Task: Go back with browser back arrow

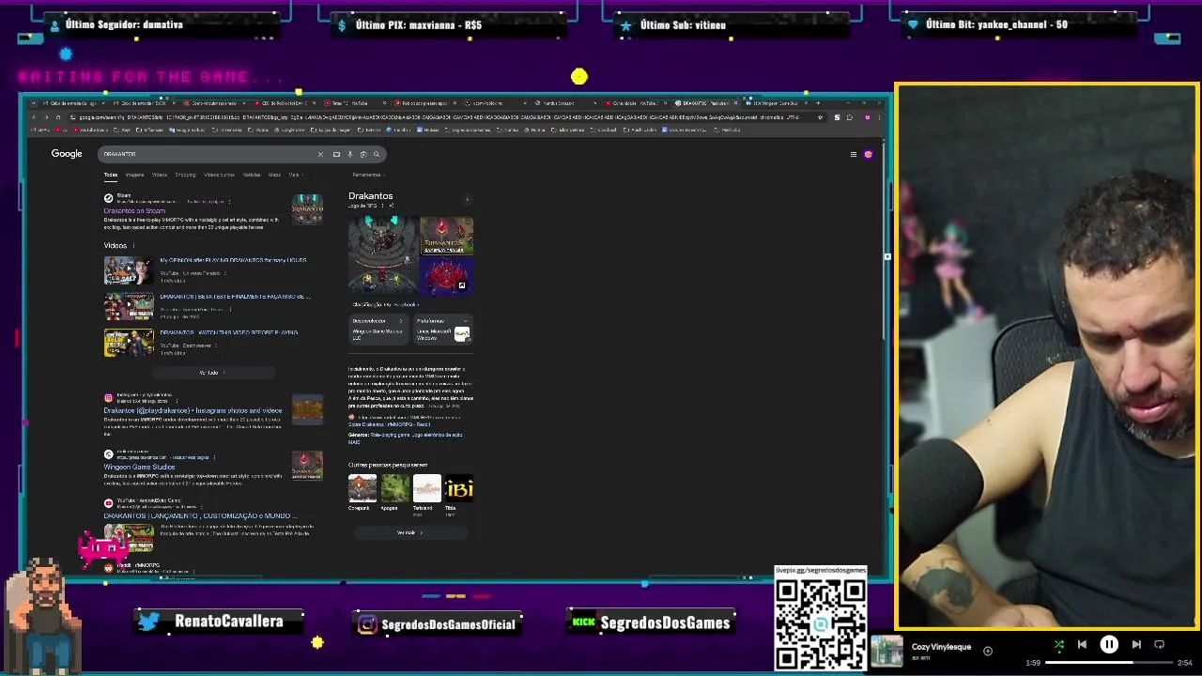Action: tap(34, 117)
